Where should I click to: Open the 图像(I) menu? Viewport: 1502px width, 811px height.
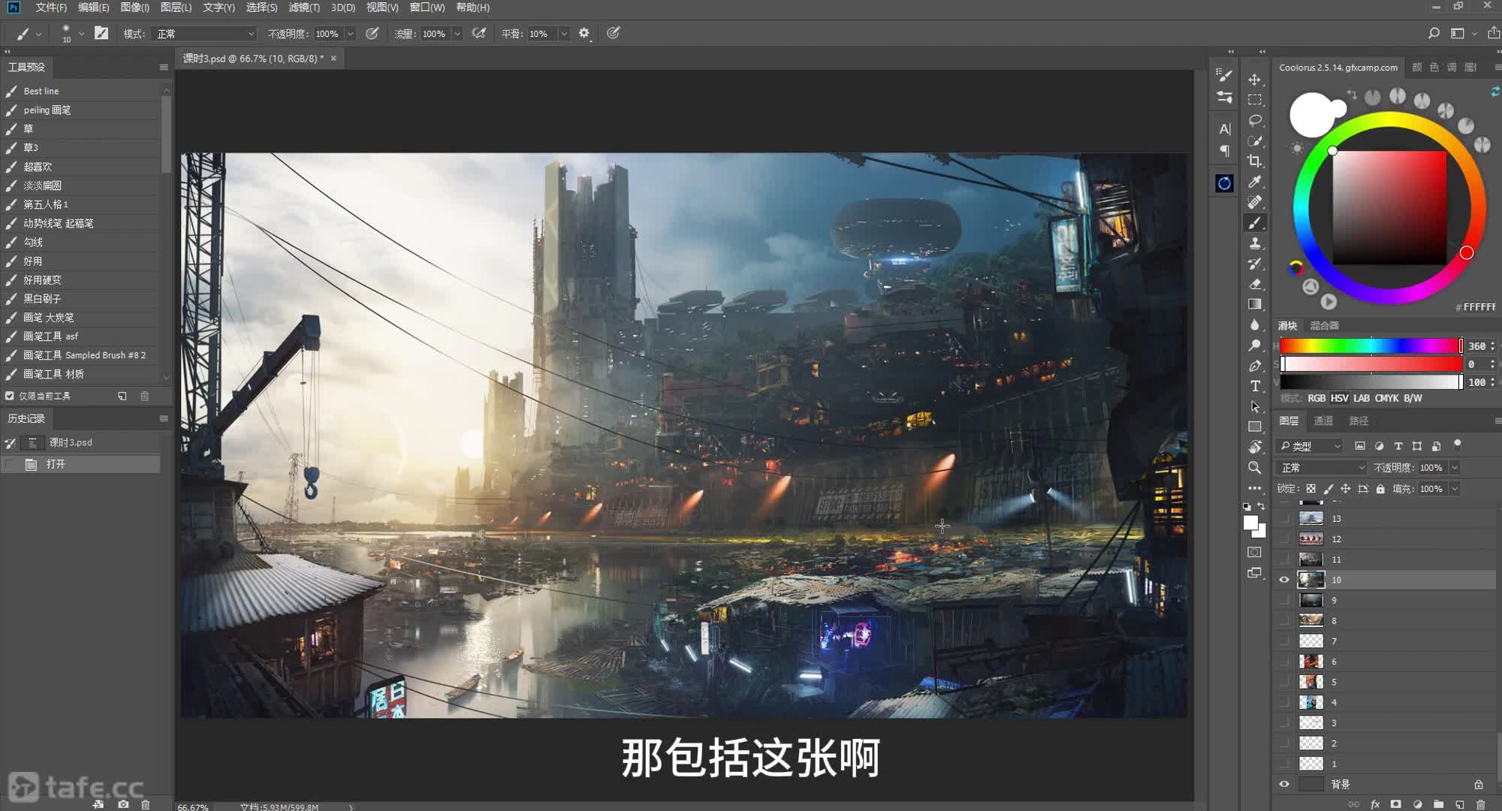point(134,8)
